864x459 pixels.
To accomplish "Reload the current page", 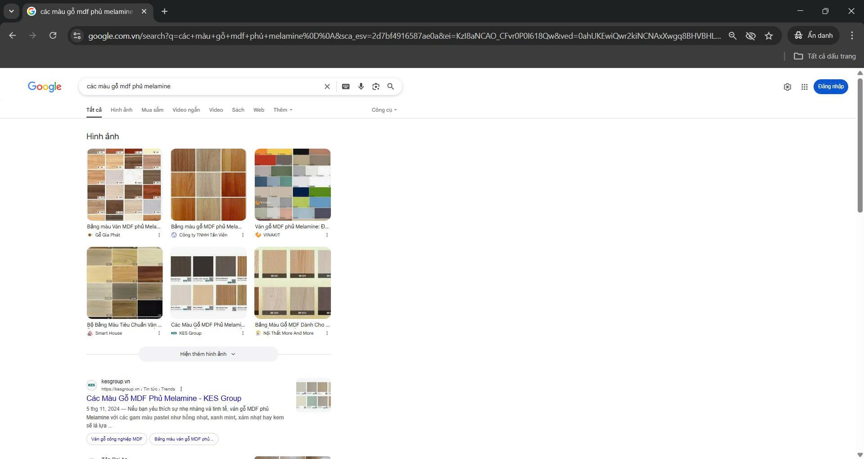I will (x=53, y=36).
